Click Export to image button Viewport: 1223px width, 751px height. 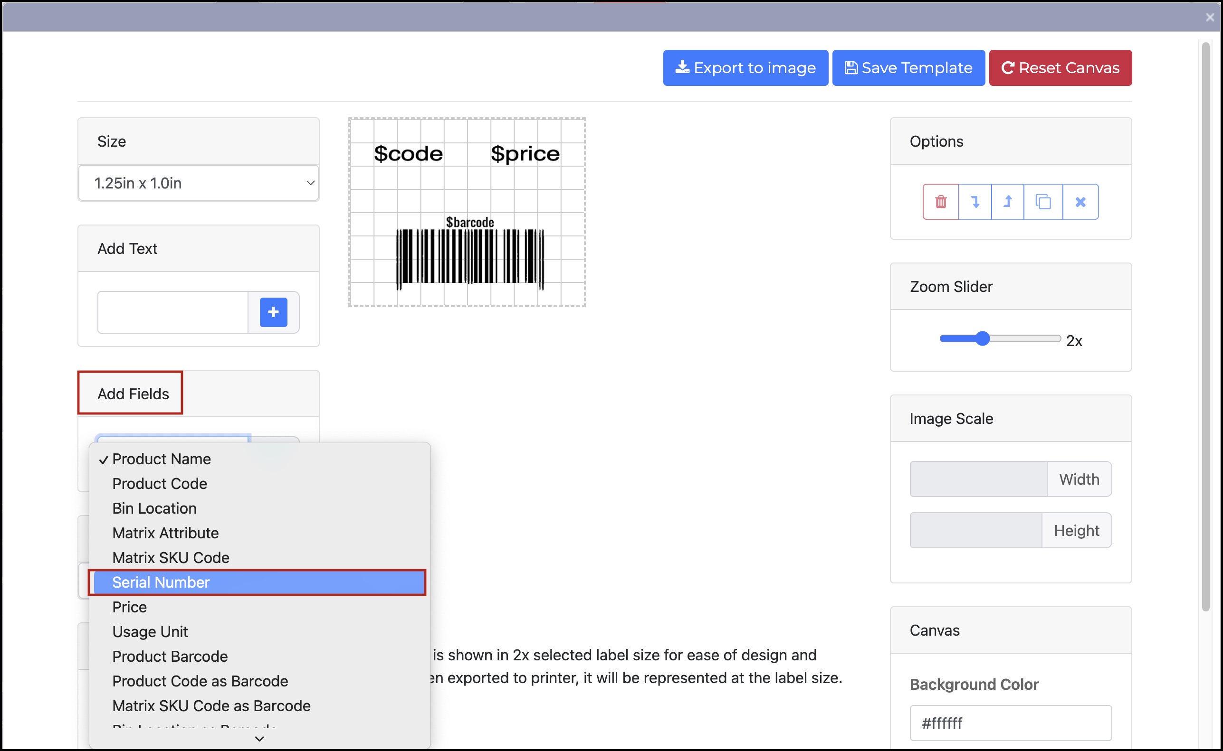(745, 68)
